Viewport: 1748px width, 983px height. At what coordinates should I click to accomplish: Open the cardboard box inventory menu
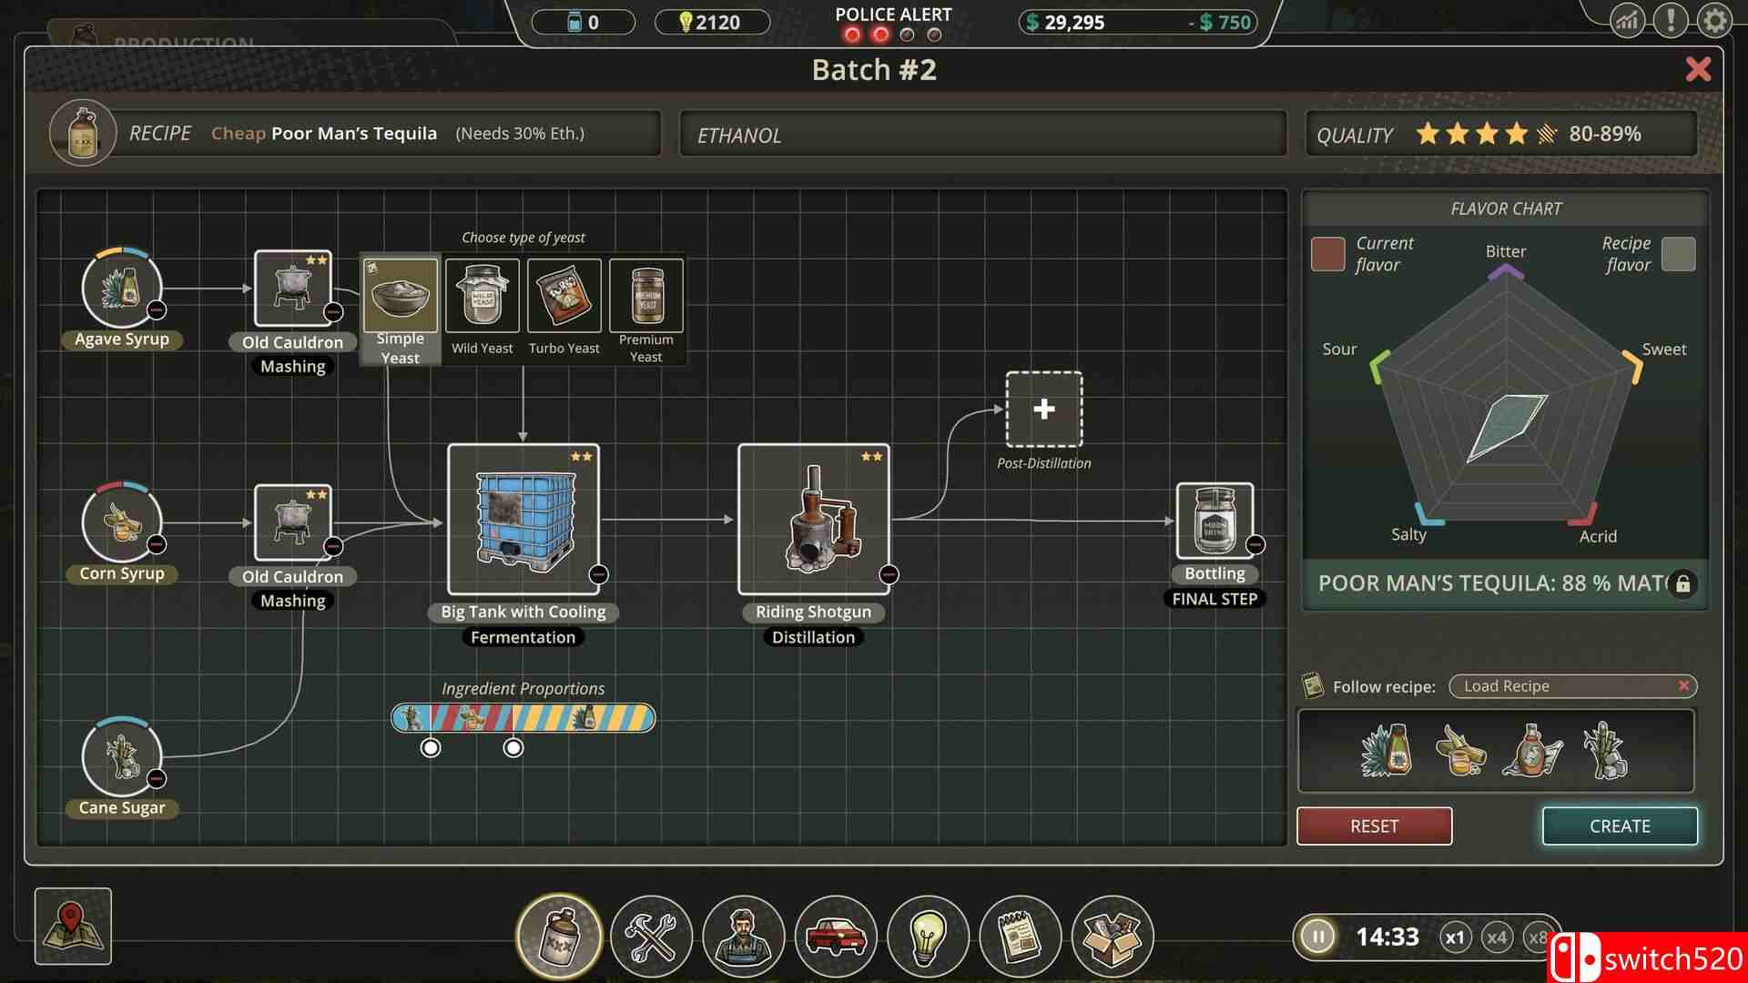point(1112,936)
